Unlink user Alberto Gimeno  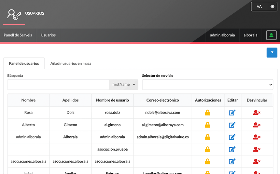click(x=257, y=125)
